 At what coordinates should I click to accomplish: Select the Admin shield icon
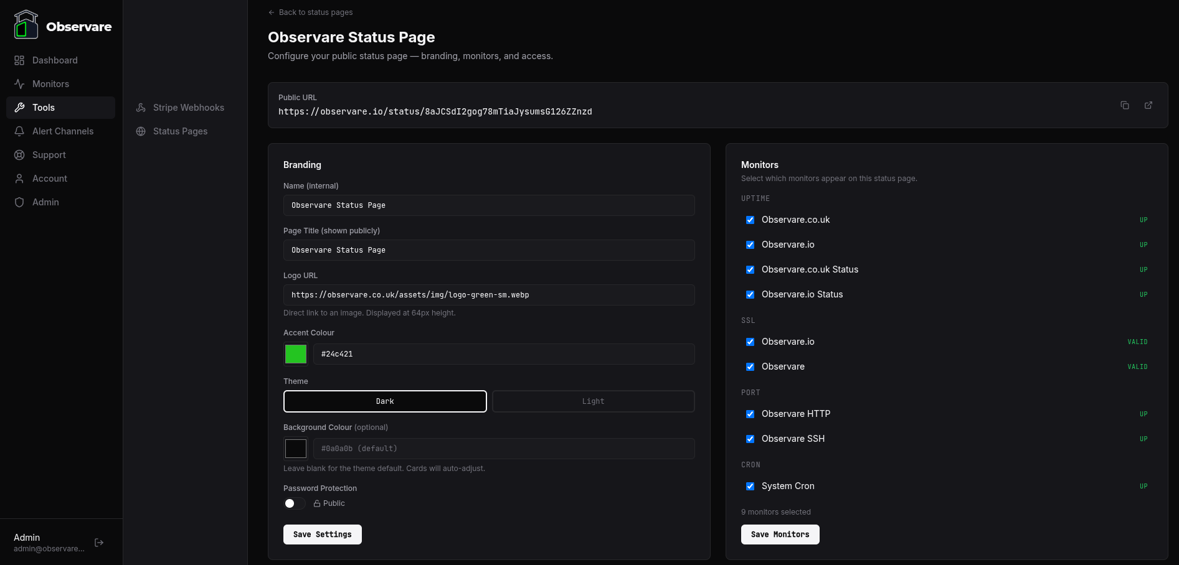coord(19,202)
